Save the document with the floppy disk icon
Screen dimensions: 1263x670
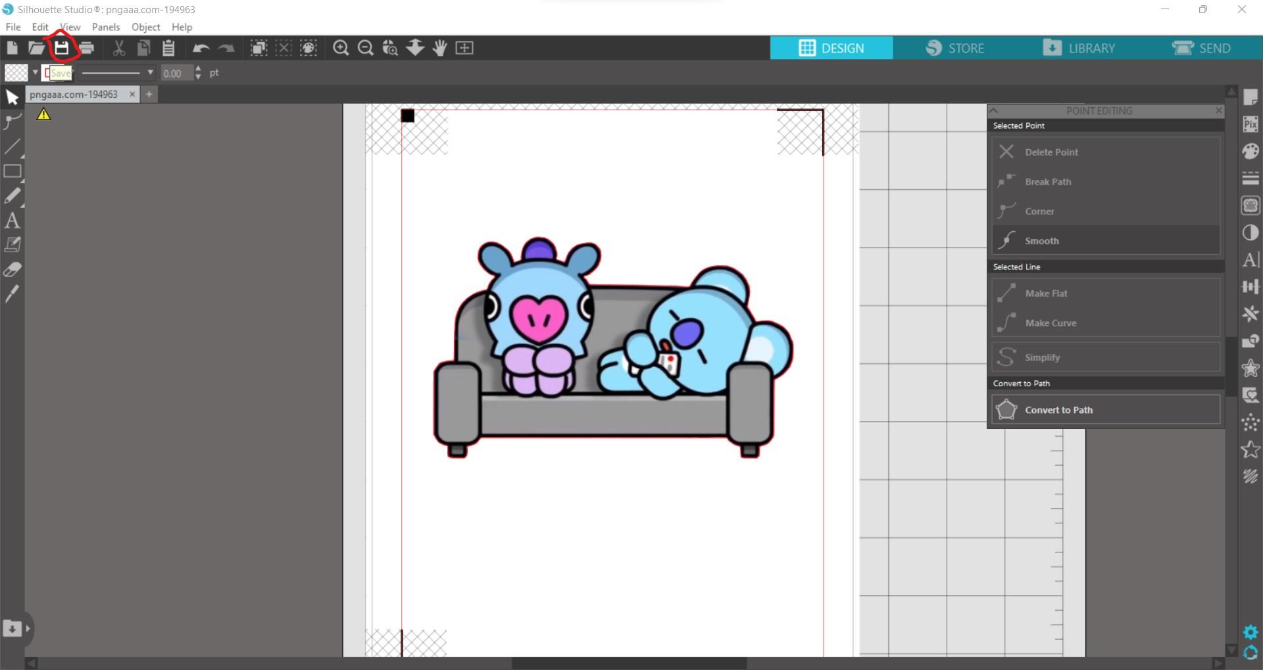(x=61, y=48)
